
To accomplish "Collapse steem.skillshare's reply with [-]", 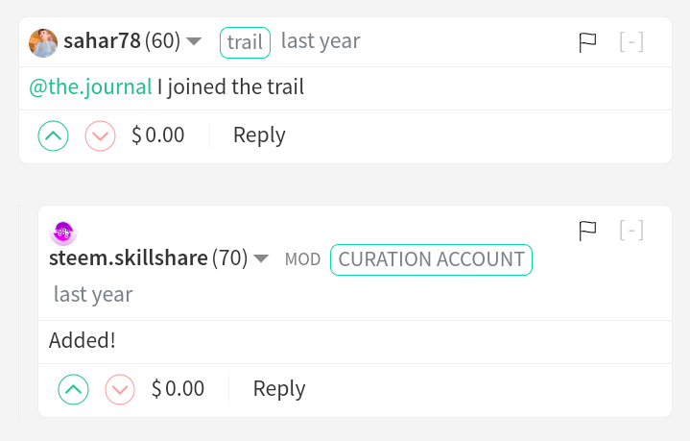I will [631, 230].
